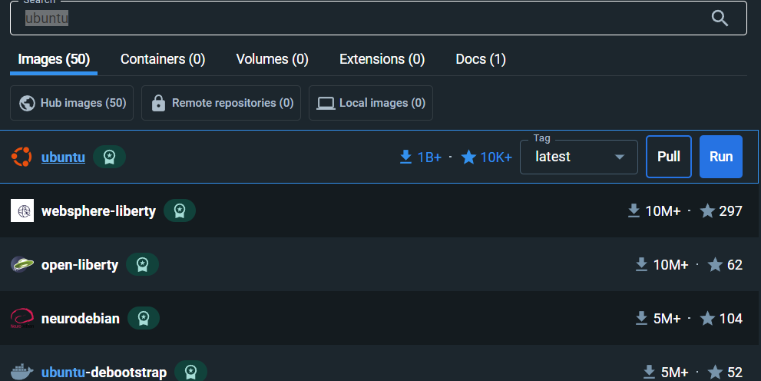Filter by Local images (0)
Image resolution: width=761 pixels, height=381 pixels.
click(371, 103)
